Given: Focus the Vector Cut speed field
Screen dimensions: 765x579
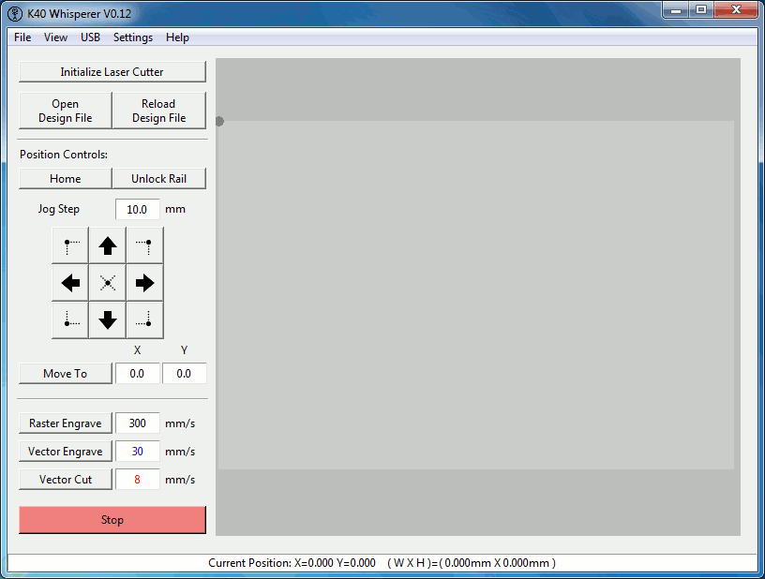Looking at the screenshot, I should pyautogui.click(x=138, y=479).
